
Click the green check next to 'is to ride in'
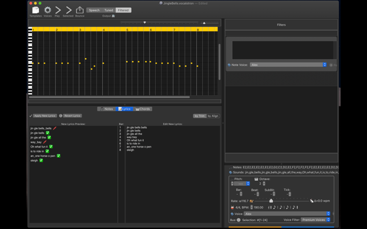tap(47, 151)
